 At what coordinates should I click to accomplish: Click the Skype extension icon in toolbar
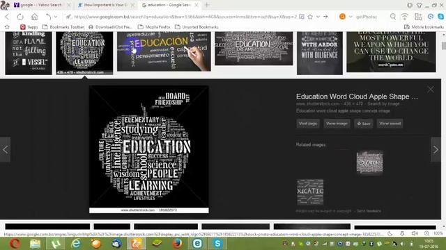point(441,17)
